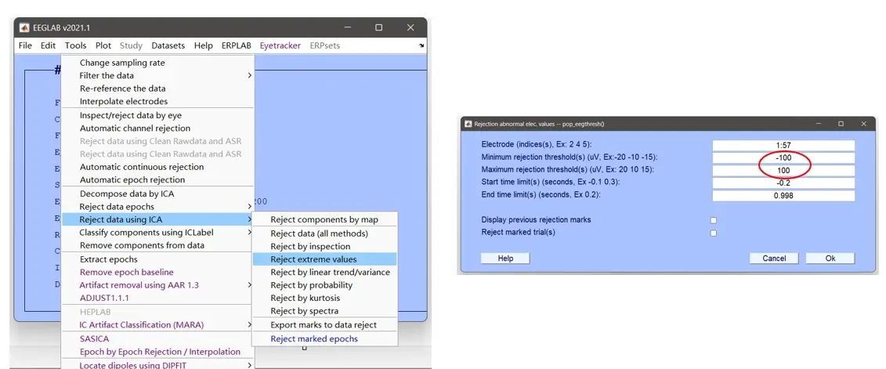Select Automatic channel rejection
Image resolution: width=886 pixels, height=369 pixels.
(x=157, y=128)
